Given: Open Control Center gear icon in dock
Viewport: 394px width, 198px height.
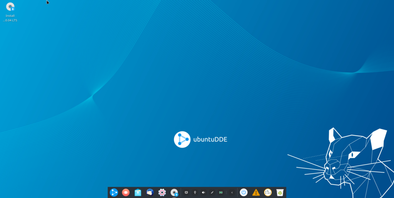Looking at the screenshot, I should tap(162, 193).
